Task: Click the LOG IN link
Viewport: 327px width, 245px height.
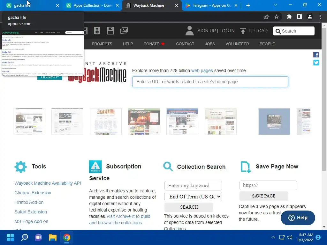Action: tap(227, 31)
